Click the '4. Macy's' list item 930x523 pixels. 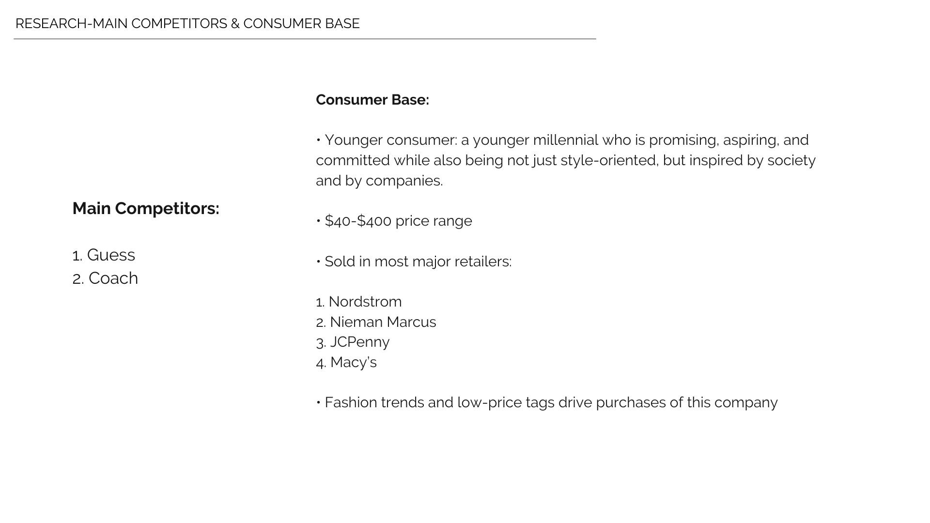[346, 362]
